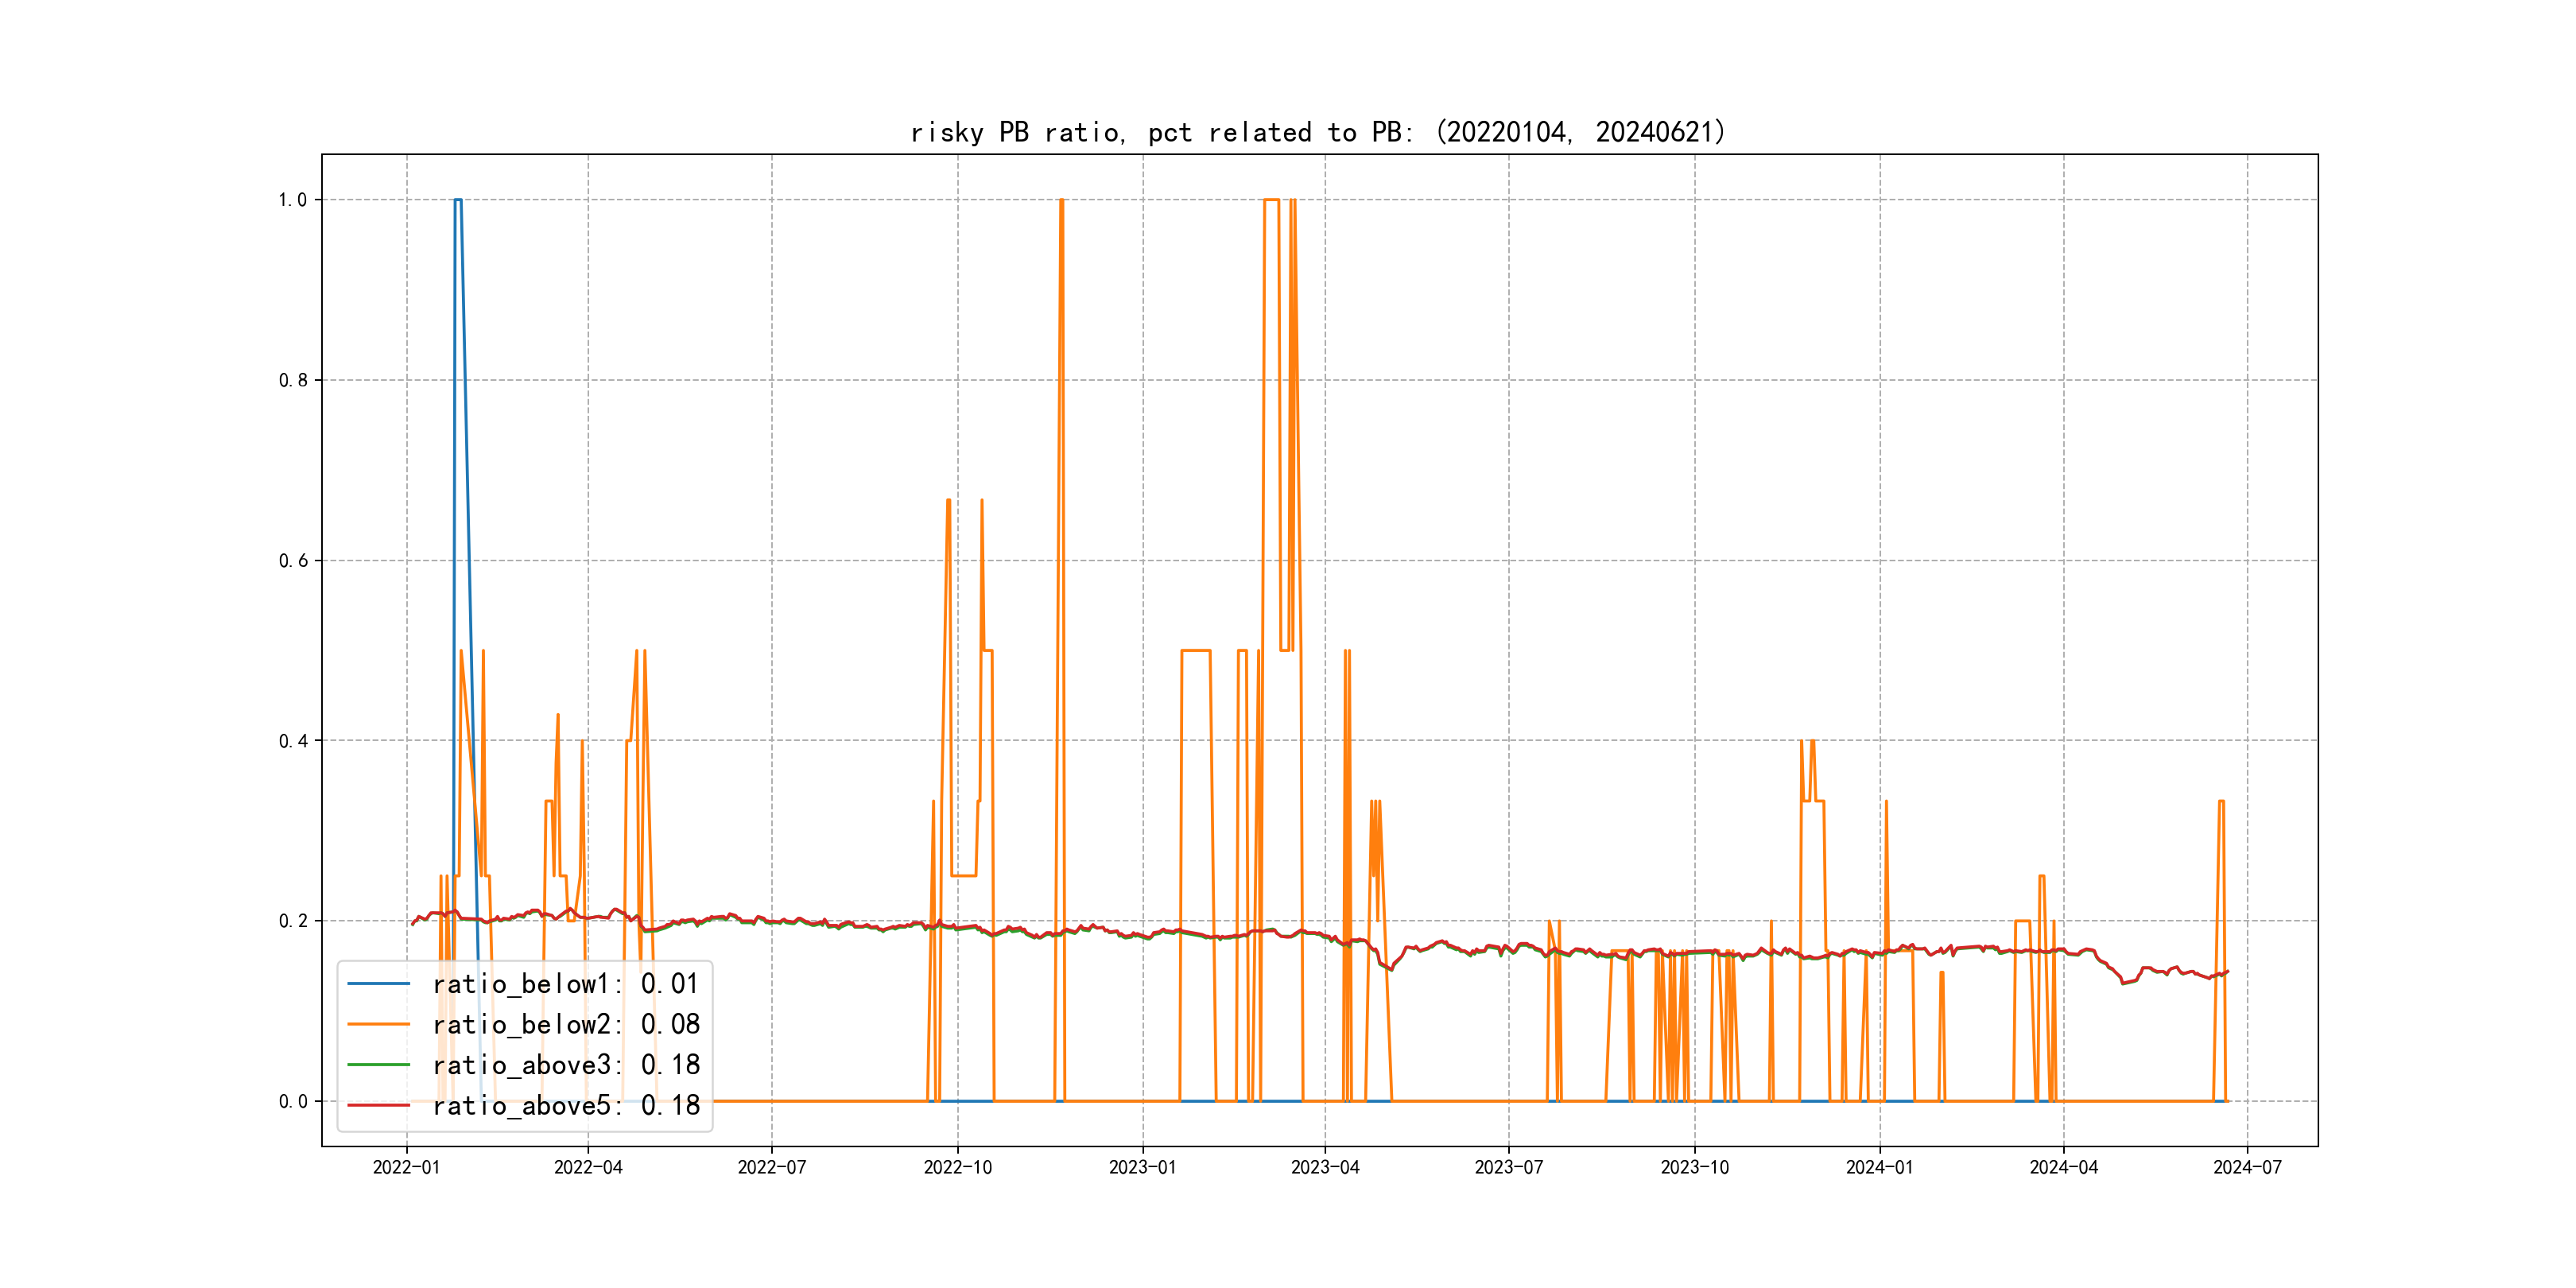Image resolution: width=2576 pixels, height=1288 pixels.
Task: Click the 0.8 y-axis tick label
Action: (x=292, y=380)
